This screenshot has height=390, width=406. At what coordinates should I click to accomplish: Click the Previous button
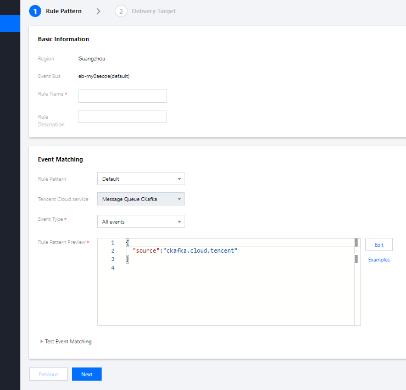(48, 374)
